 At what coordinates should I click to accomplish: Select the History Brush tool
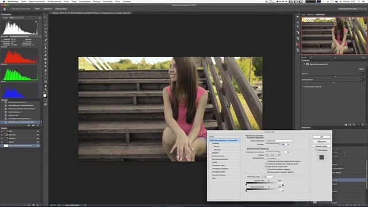45,51
